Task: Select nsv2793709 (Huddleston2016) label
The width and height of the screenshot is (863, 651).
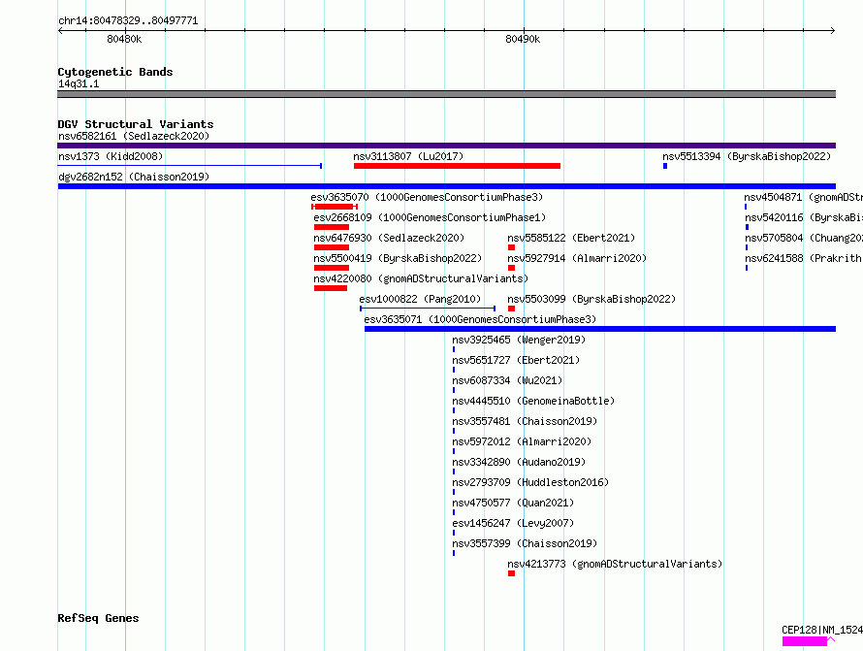Action: [530, 482]
